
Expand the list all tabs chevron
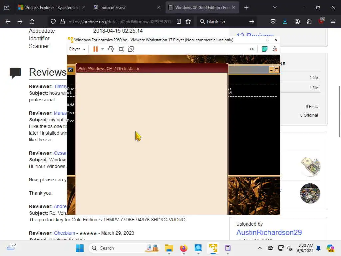(275, 7)
